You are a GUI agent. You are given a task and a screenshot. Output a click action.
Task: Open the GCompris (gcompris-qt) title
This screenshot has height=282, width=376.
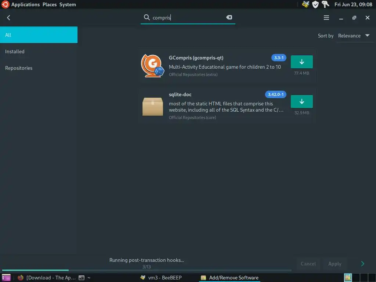click(x=196, y=58)
